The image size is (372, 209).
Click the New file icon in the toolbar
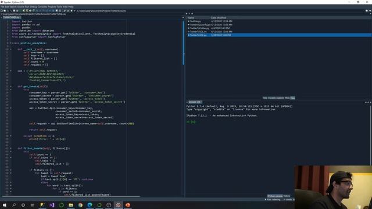2,10
